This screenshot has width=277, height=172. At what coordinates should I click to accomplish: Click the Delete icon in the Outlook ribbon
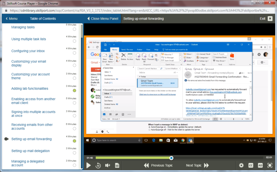pyautogui.click(x=124, y=57)
